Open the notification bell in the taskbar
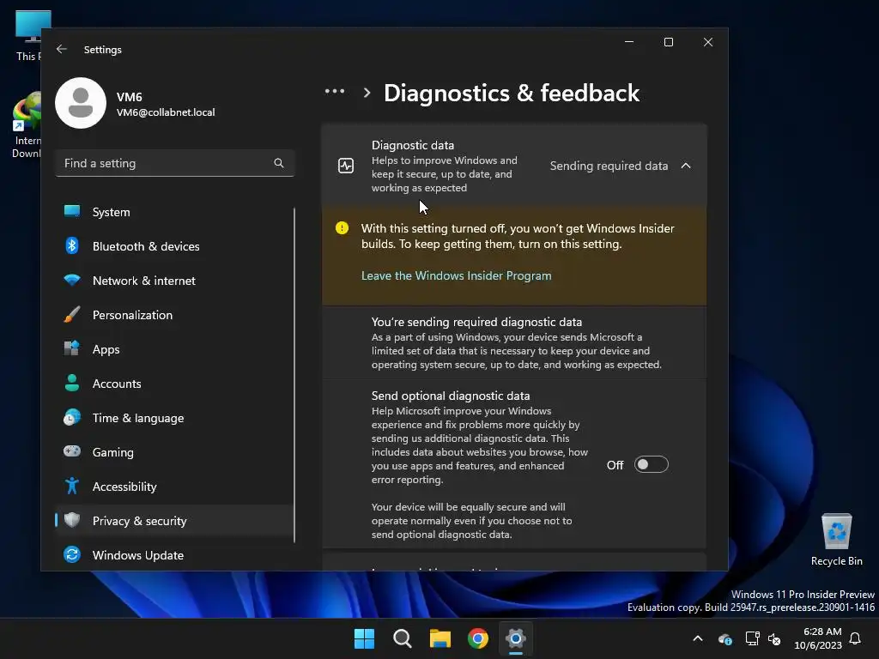This screenshot has width=879, height=659. point(856,638)
